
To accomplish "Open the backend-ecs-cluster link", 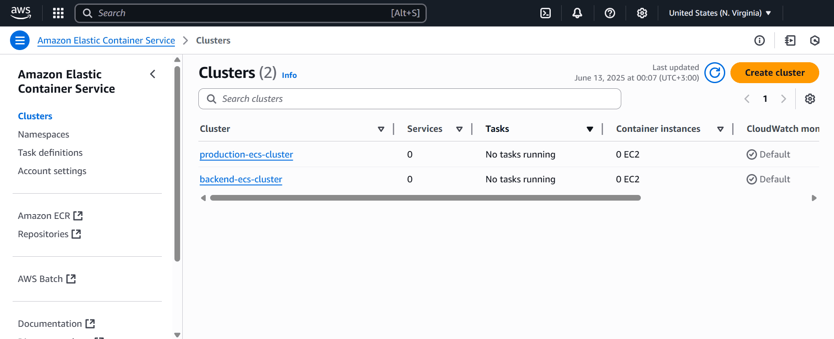I will [x=241, y=179].
